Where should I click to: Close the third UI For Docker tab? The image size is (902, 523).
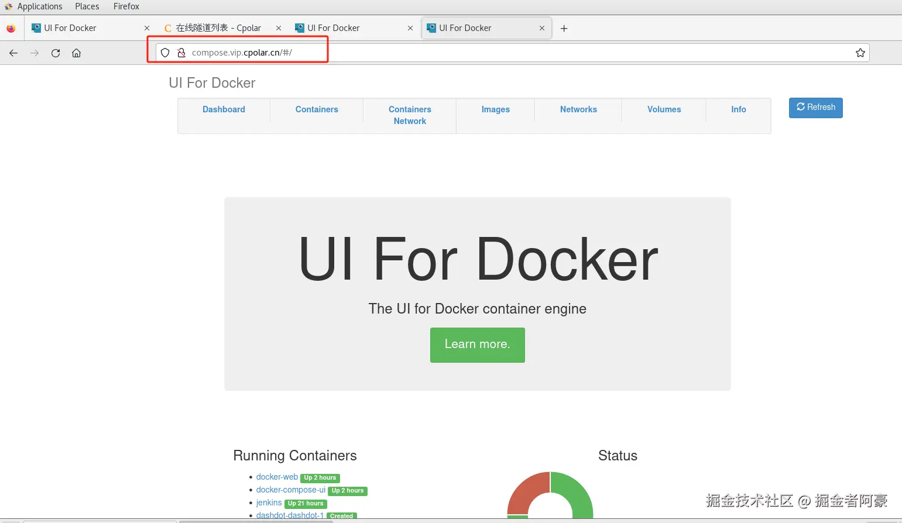(410, 28)
